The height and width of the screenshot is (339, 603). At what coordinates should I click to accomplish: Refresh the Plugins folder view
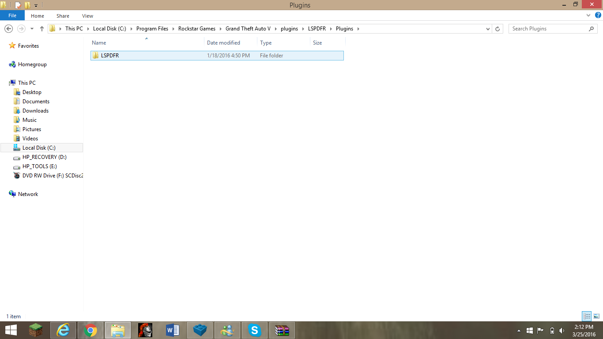(497, 29)
